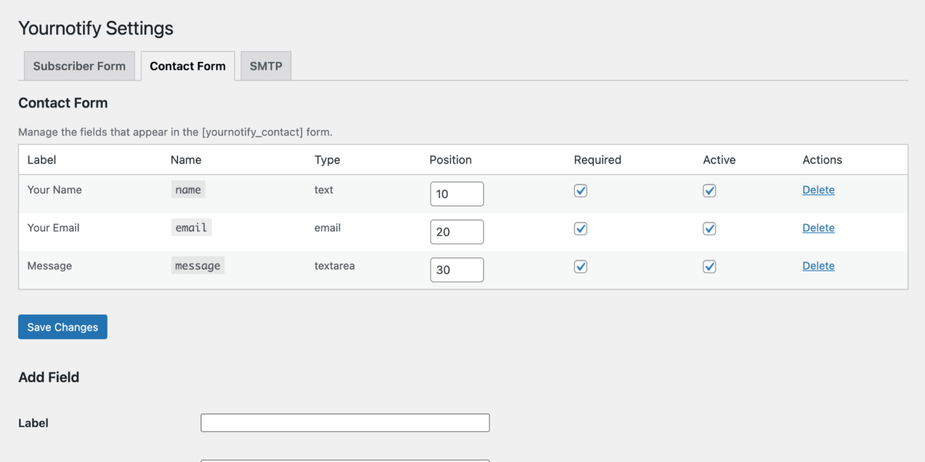
Task: Delete the Your Email field
Action: point(818,228)
